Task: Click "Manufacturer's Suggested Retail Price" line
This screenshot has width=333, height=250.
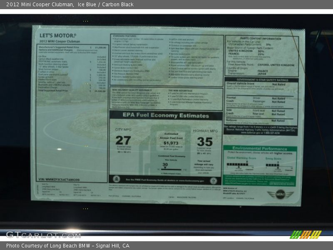Action: tap(72, 47)
